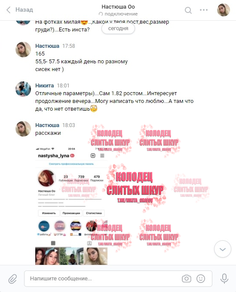Viewport: 236px width, 292px height.
Task: Start voice message with microphone icon
Action: coord(224,279)
